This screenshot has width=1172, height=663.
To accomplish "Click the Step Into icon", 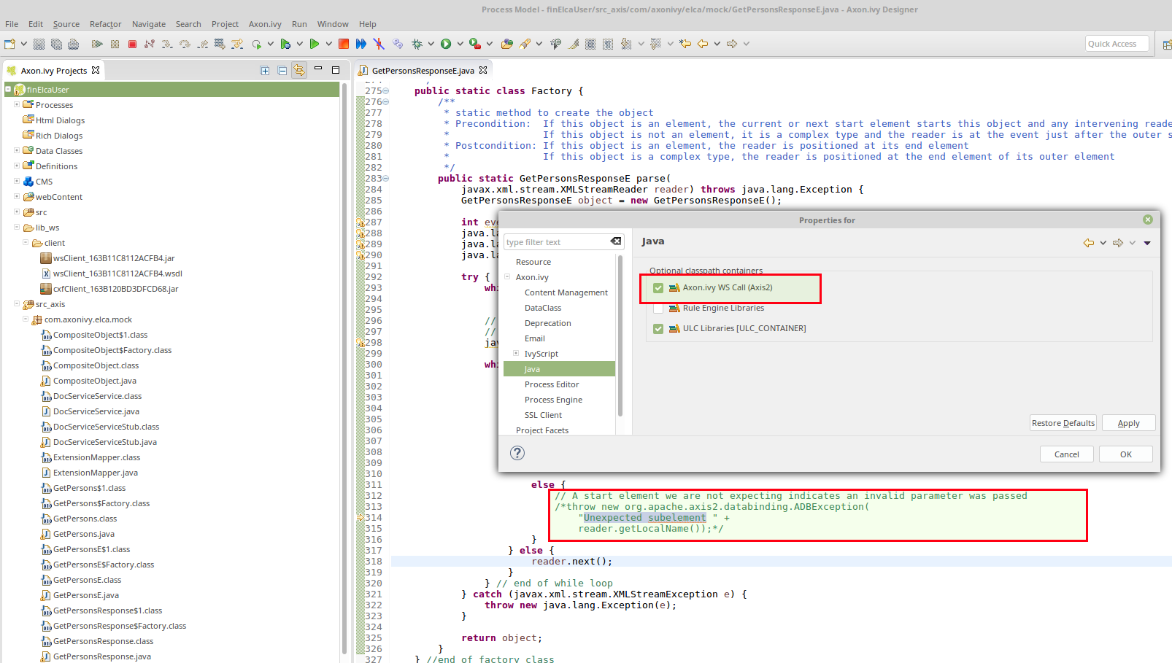I will click(167, 44).
